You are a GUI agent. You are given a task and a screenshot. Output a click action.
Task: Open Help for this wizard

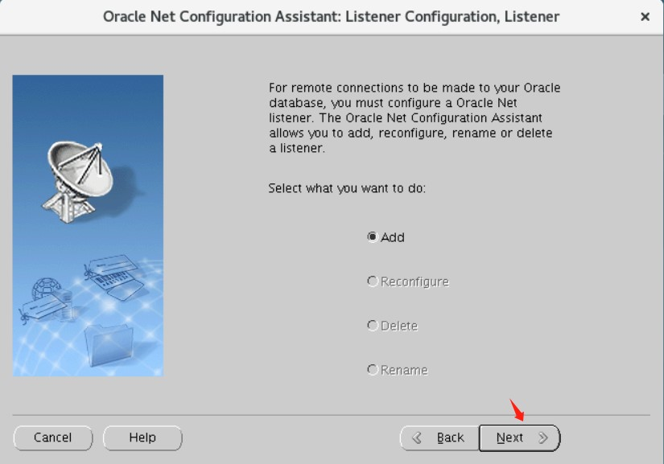coord(142,437)
